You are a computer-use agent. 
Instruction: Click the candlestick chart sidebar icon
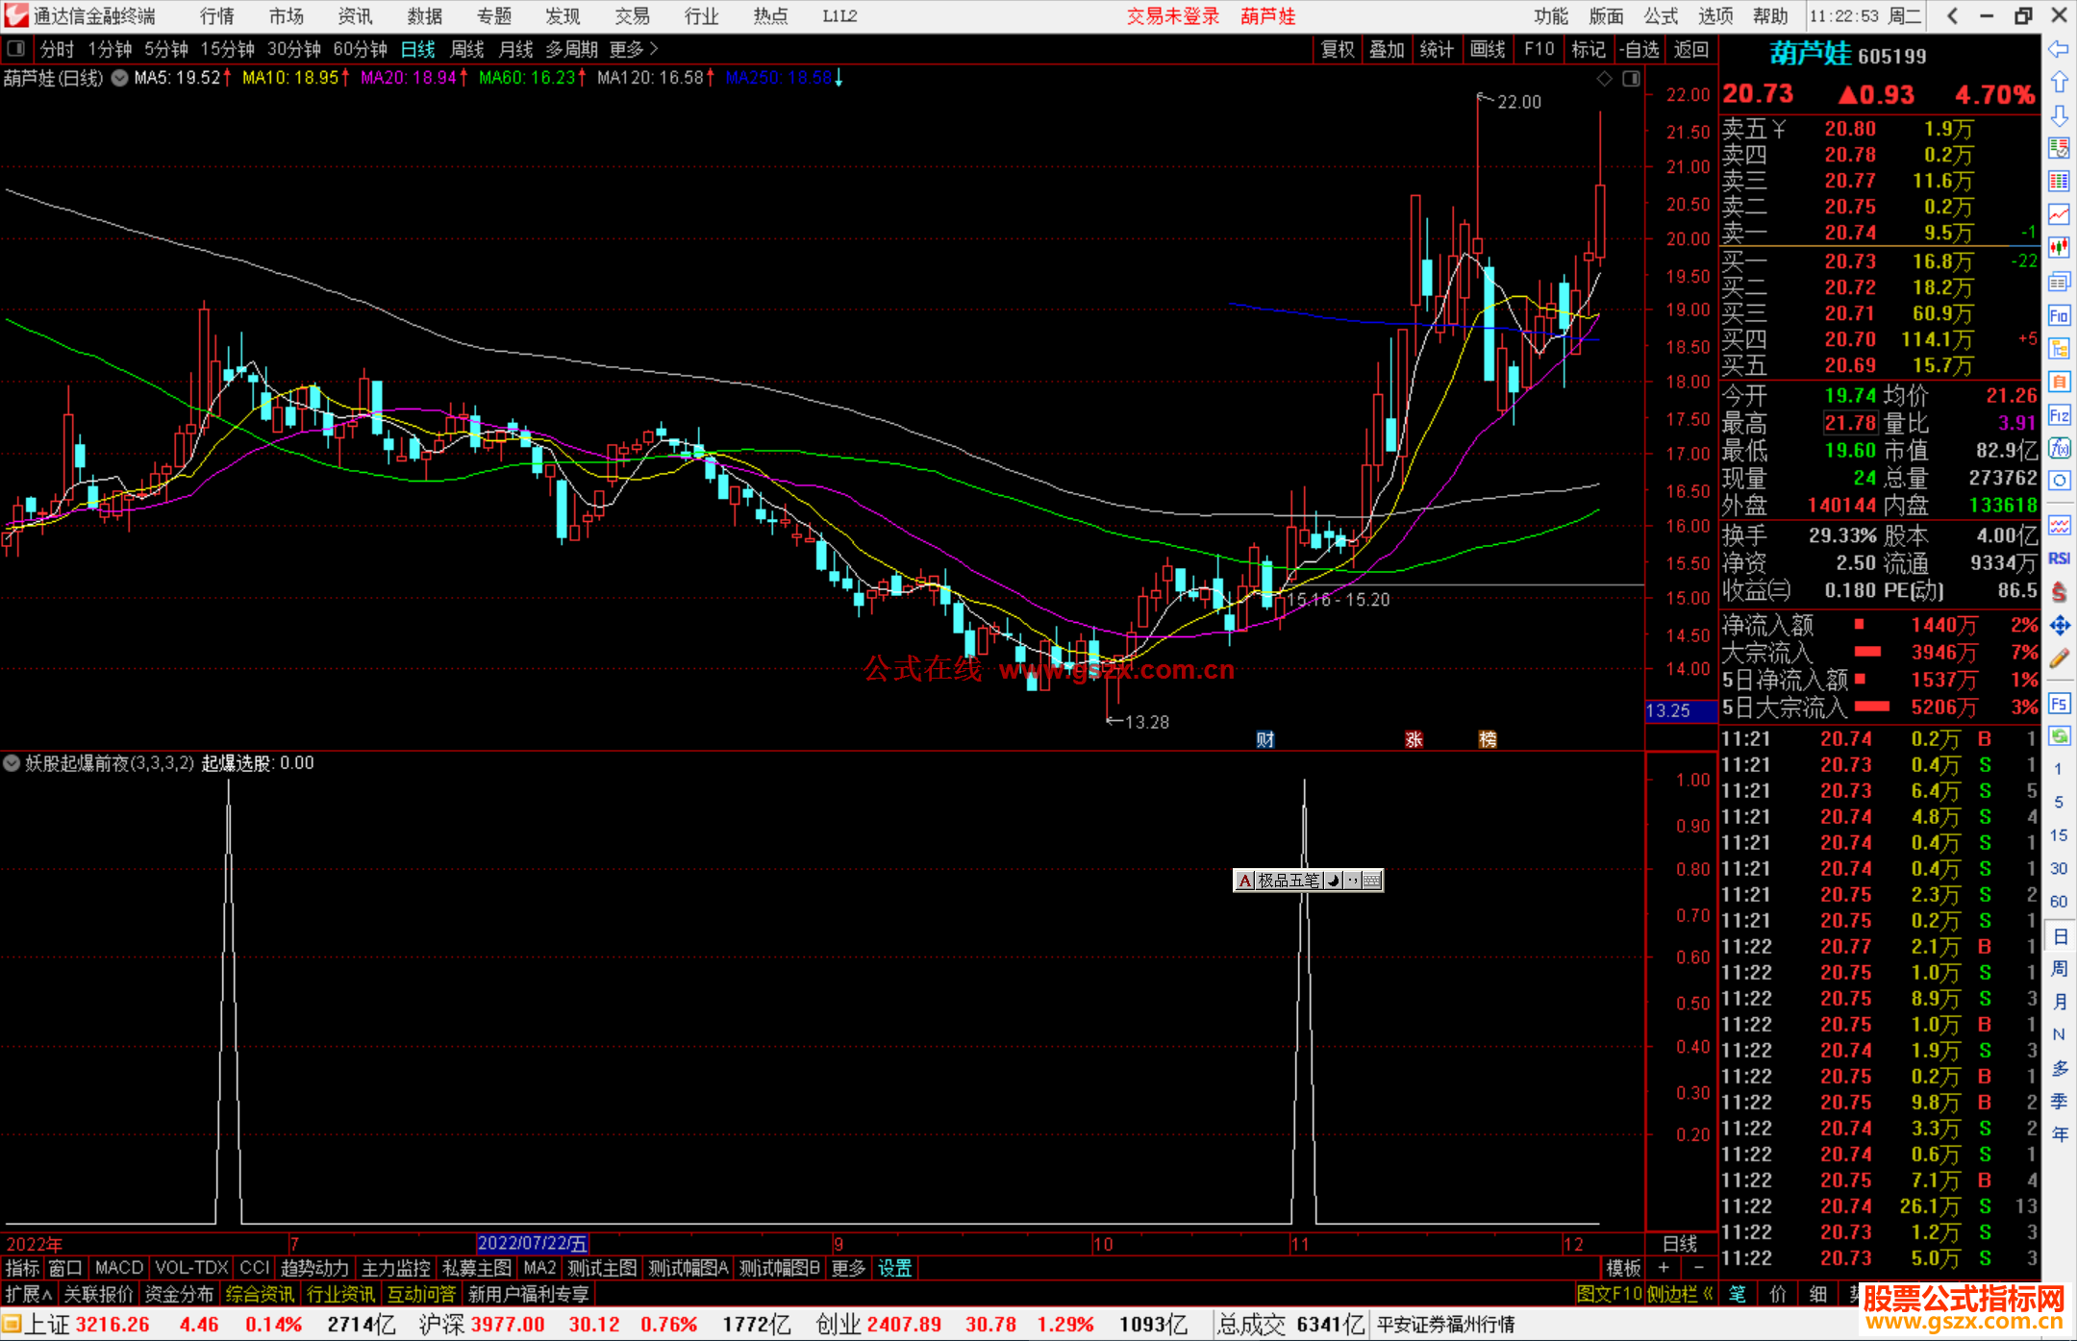2059,247
